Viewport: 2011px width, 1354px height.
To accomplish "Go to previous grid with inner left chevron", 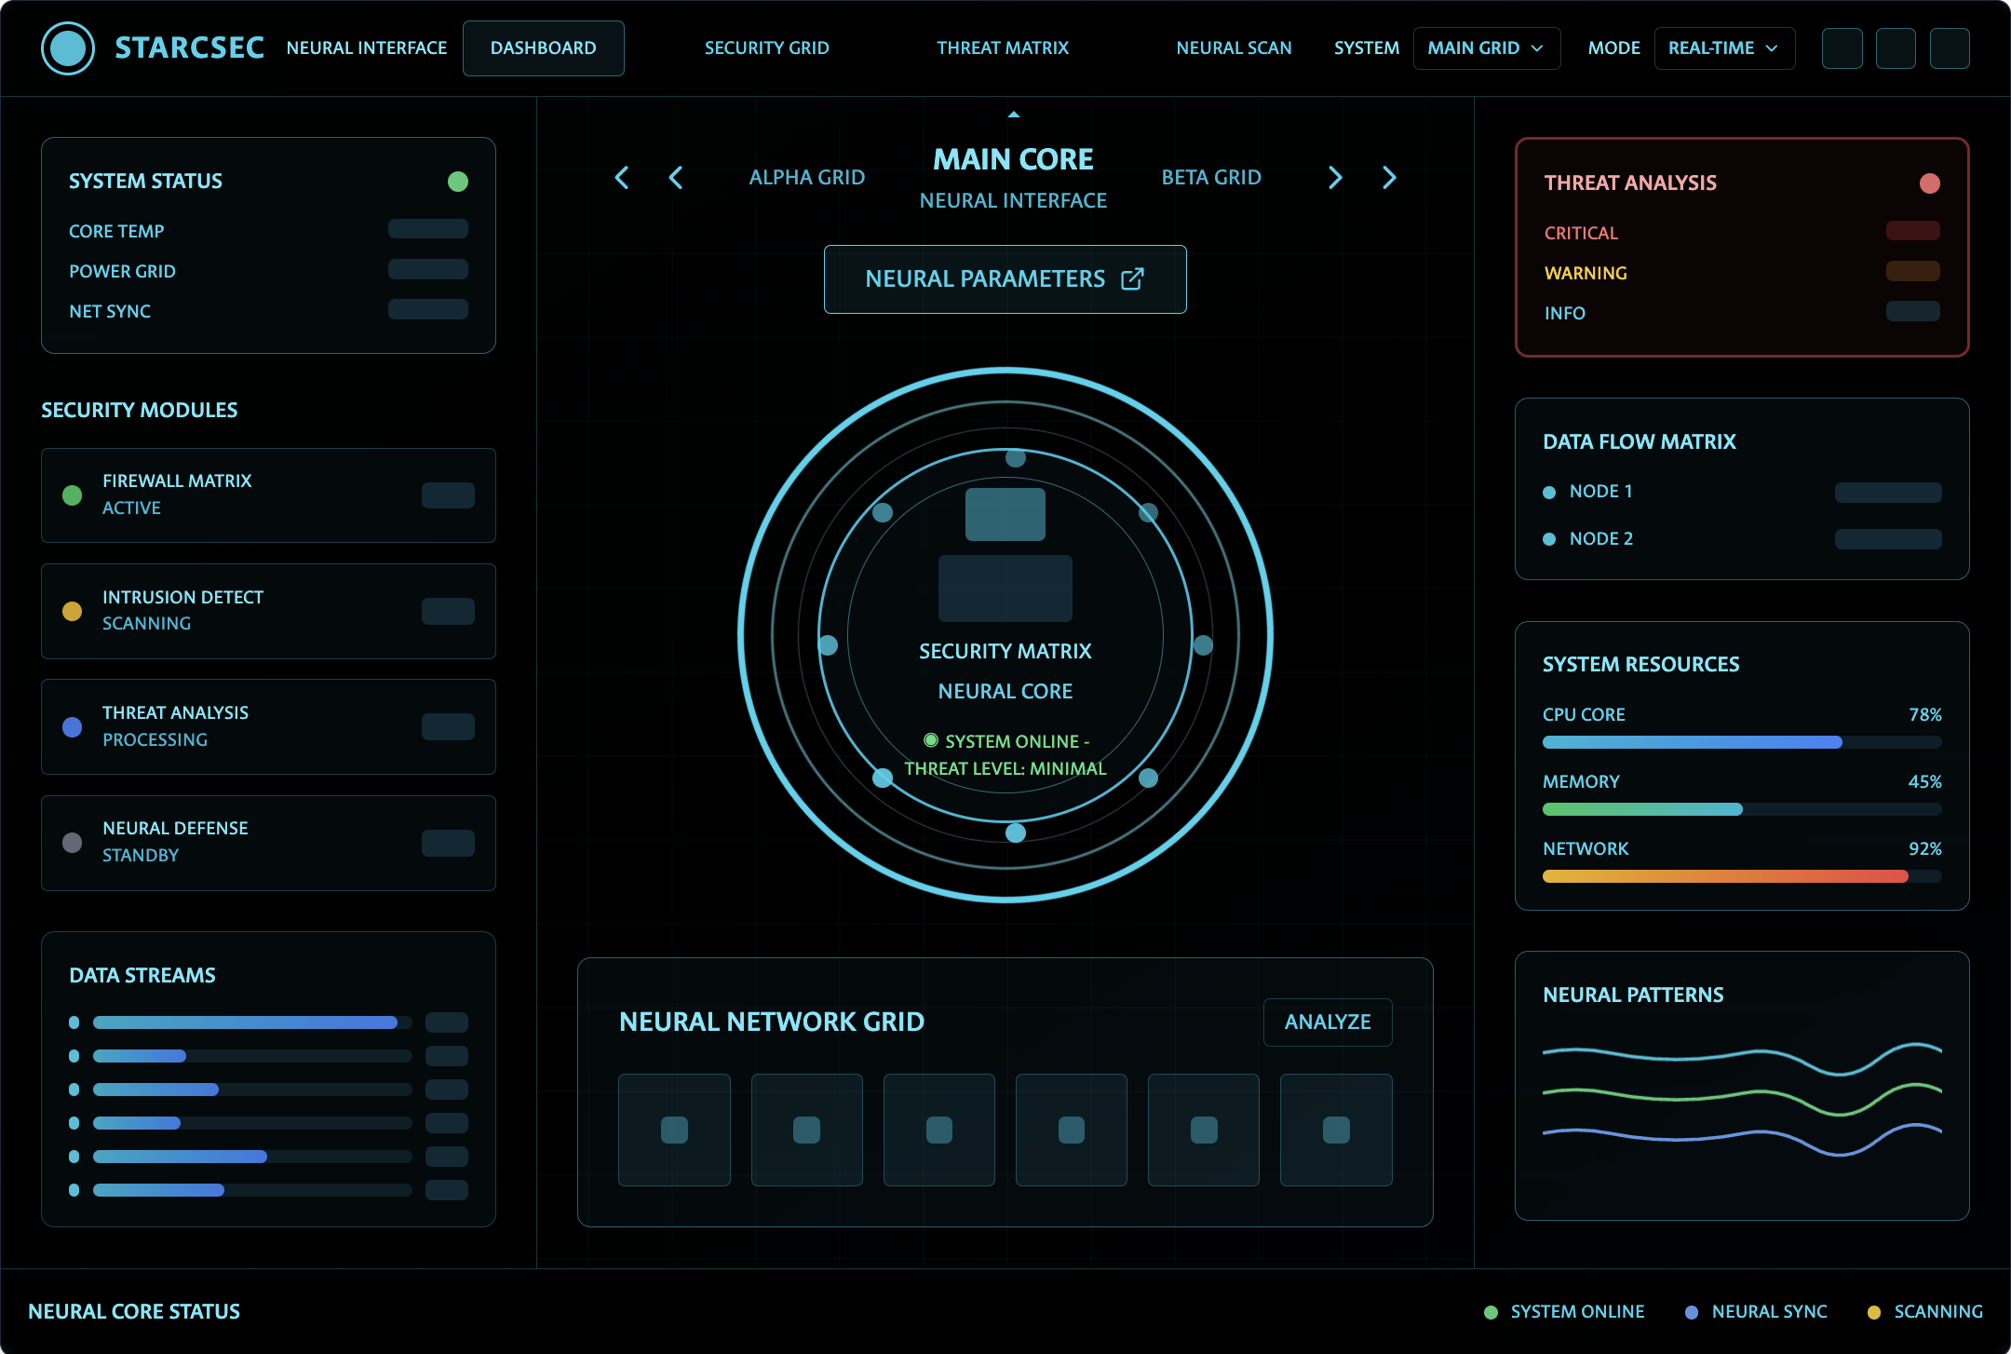I will [x=676, y=178].
